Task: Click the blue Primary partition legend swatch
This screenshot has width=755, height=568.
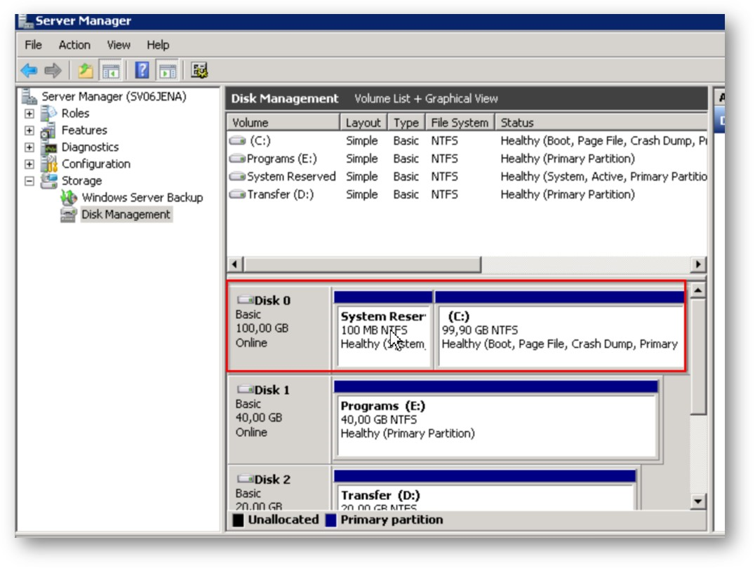Action: pos(330,520)
